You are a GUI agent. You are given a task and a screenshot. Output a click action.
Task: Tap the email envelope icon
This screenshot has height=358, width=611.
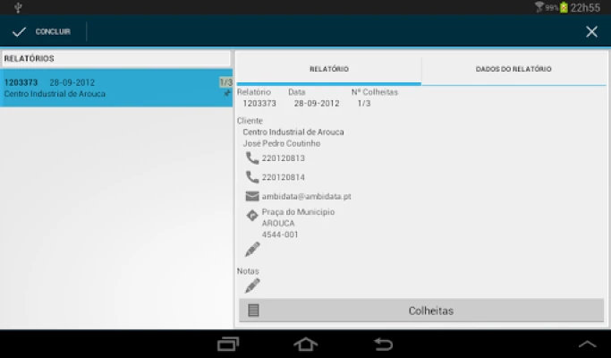click(x=252, y=196)
